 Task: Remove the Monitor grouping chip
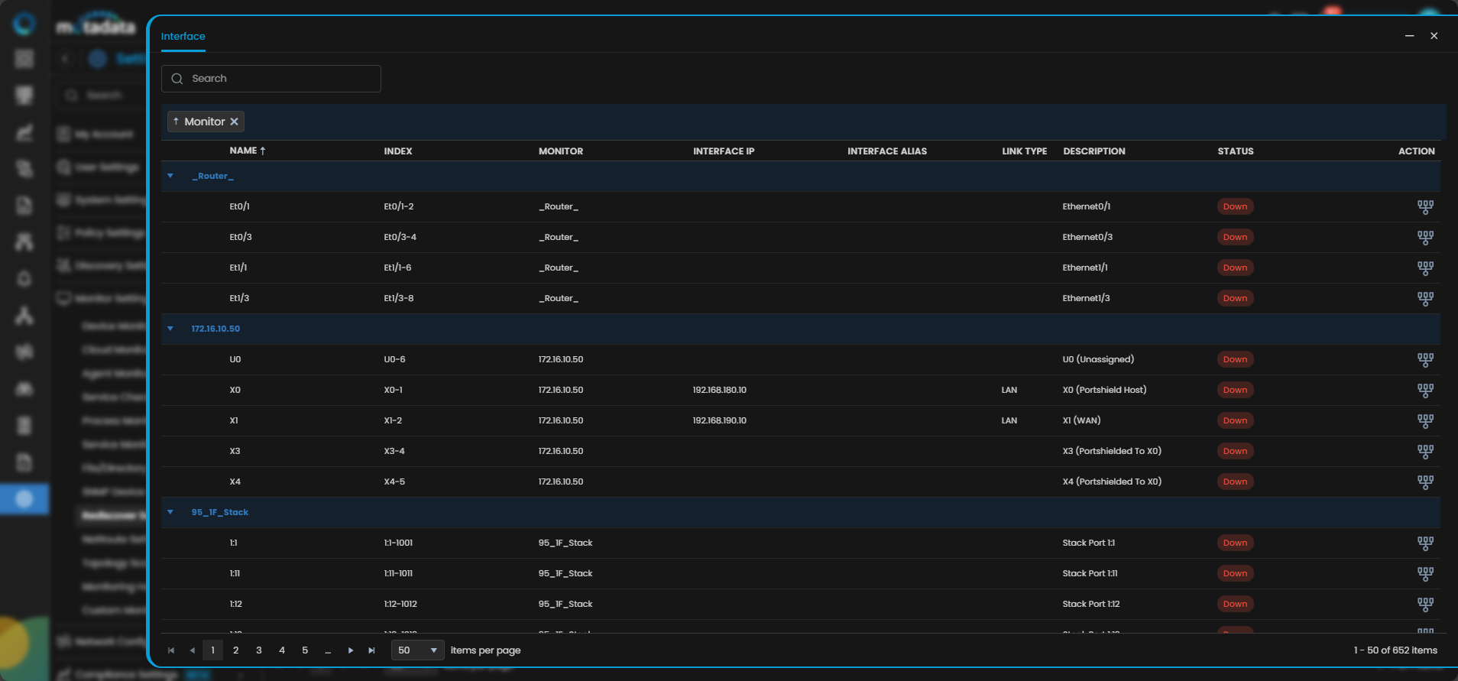tap(235, 122)
